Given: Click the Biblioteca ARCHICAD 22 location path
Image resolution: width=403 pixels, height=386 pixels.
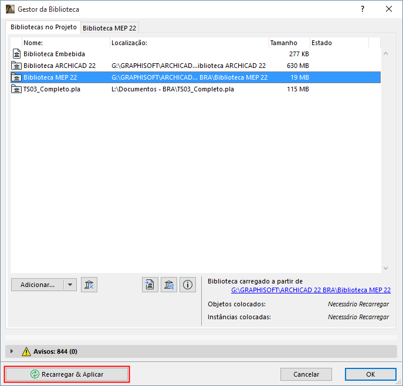Looking at the screenshot, I should [x=188, y=66].
